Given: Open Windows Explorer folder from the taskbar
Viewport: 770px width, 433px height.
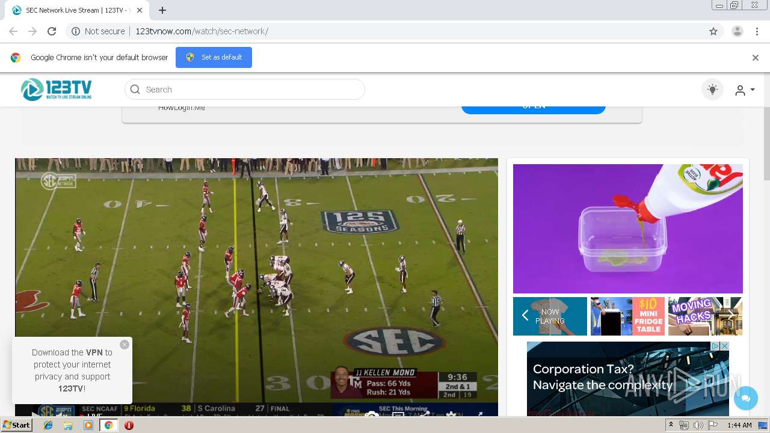Looking at the screenshot, I should click(68, 425).
